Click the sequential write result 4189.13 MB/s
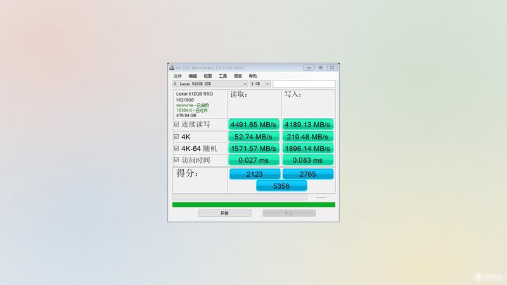Viewport: 507px width, 285px height. [308, 124]
